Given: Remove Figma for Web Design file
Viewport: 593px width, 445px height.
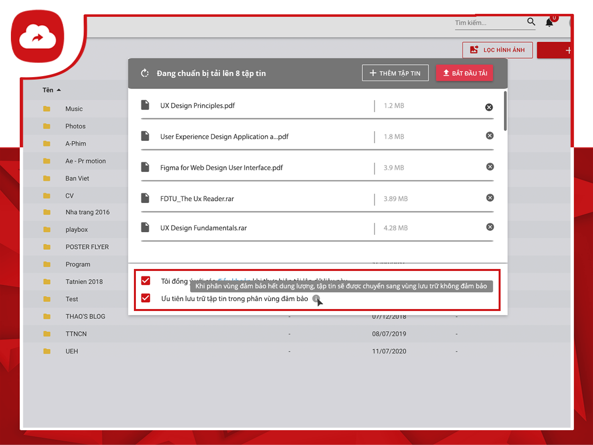Looking at the screenshot, I should click(x=490, y=167).
